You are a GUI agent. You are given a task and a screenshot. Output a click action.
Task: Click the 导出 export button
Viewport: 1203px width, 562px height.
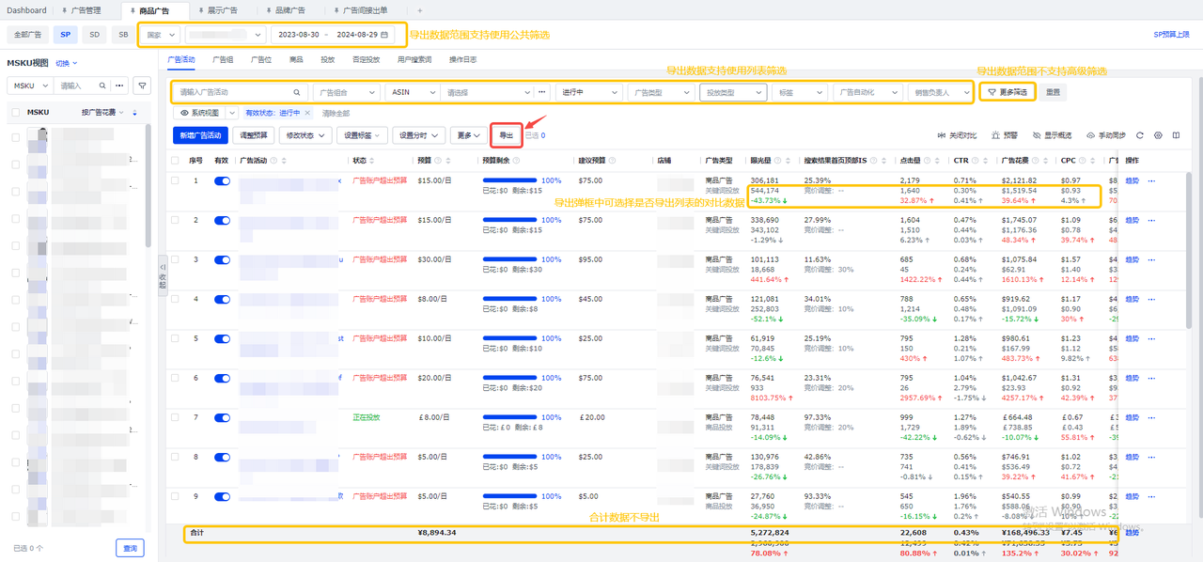coord(506,135)
